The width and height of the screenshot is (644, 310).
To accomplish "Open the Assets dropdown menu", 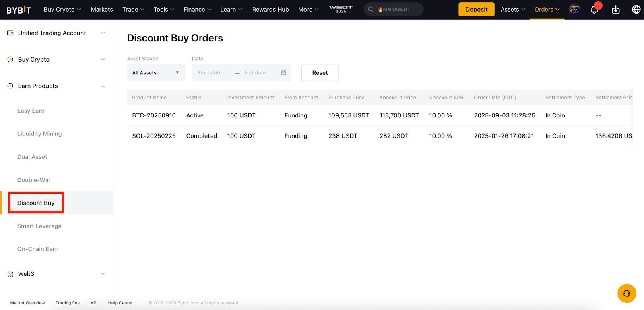I will click(513, 10).
